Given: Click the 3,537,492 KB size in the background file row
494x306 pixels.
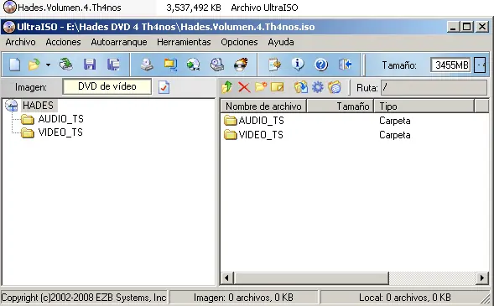Looking at the screenshot, I should pyautogui.click(x=194, y=8).
